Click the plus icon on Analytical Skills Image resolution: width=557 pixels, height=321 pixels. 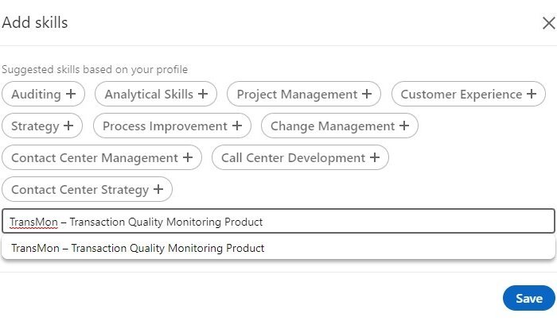203,94
